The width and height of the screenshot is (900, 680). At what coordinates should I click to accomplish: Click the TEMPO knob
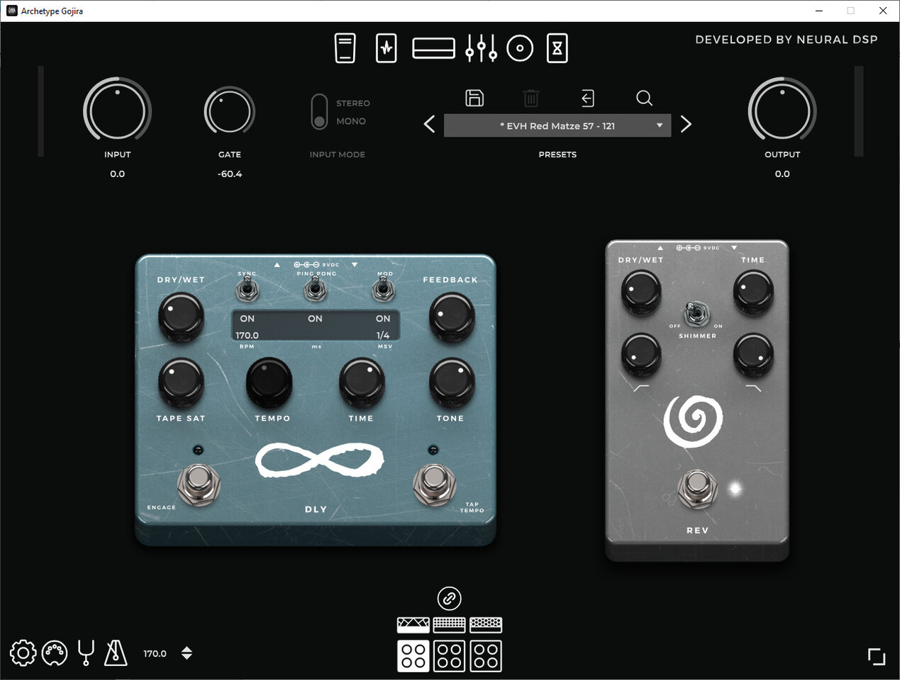[270, 381]
